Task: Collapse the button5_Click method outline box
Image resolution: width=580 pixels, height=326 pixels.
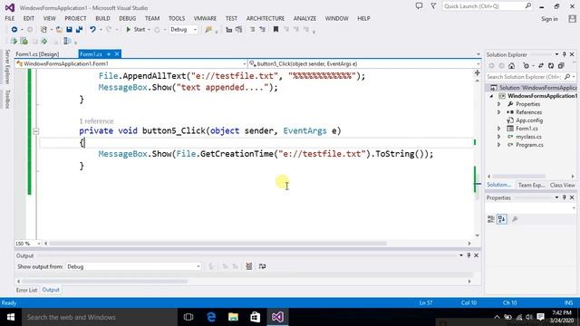Action: point(36,131)
